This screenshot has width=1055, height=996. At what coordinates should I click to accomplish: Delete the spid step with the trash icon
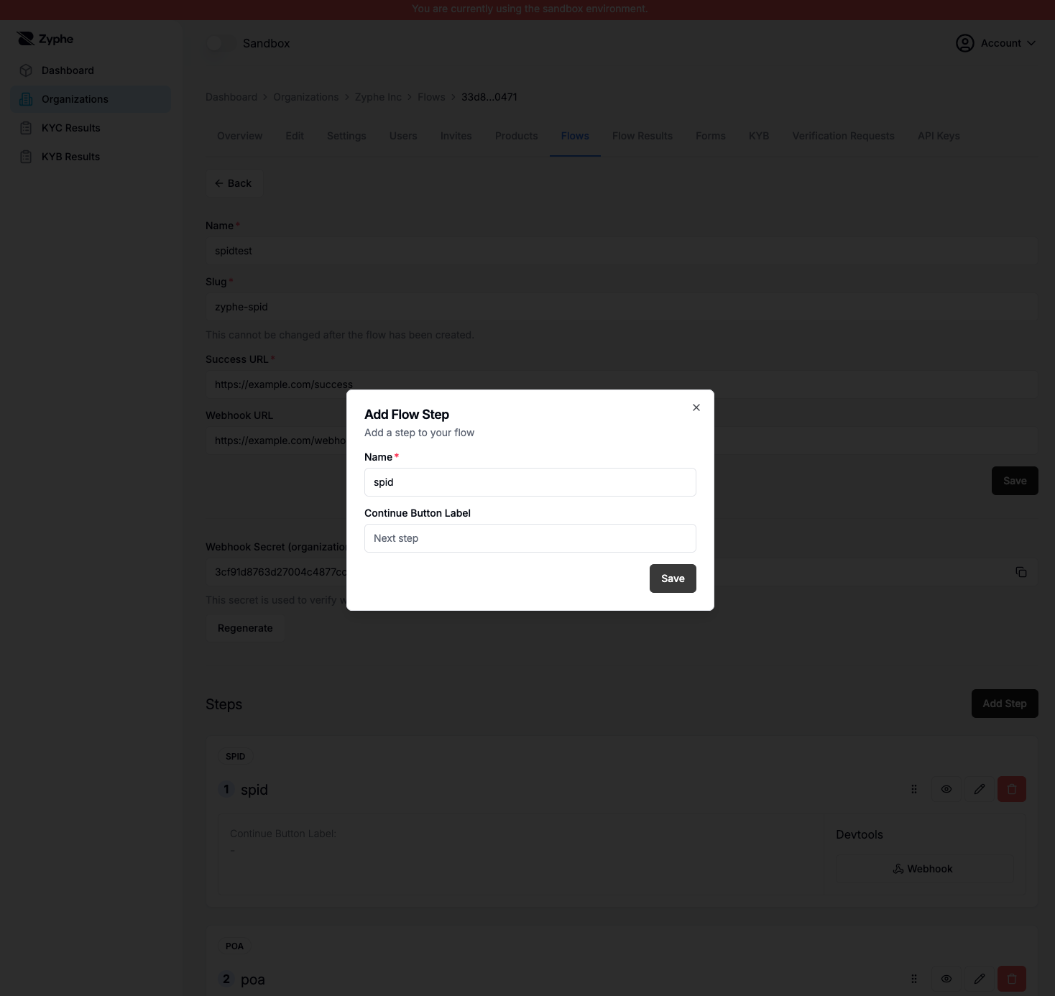(x=1011, y=789)
